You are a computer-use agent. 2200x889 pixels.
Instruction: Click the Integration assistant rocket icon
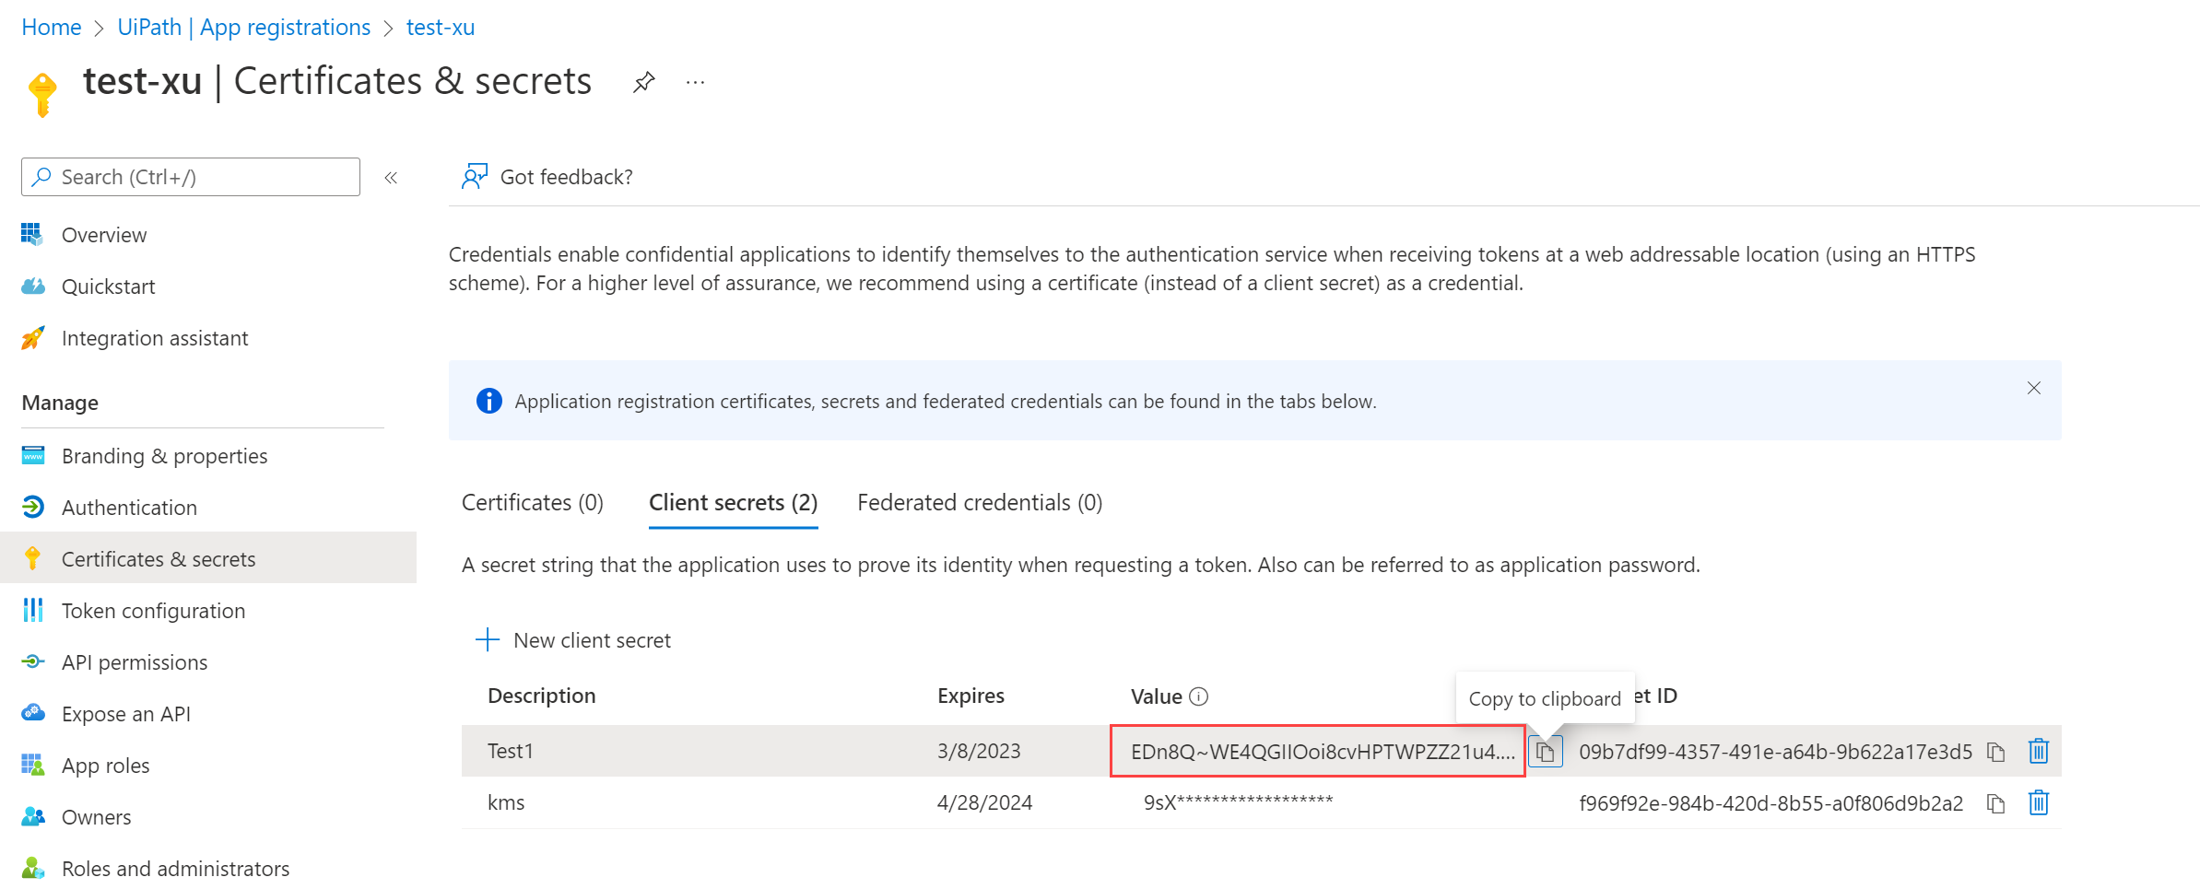[x=32, y=338]
